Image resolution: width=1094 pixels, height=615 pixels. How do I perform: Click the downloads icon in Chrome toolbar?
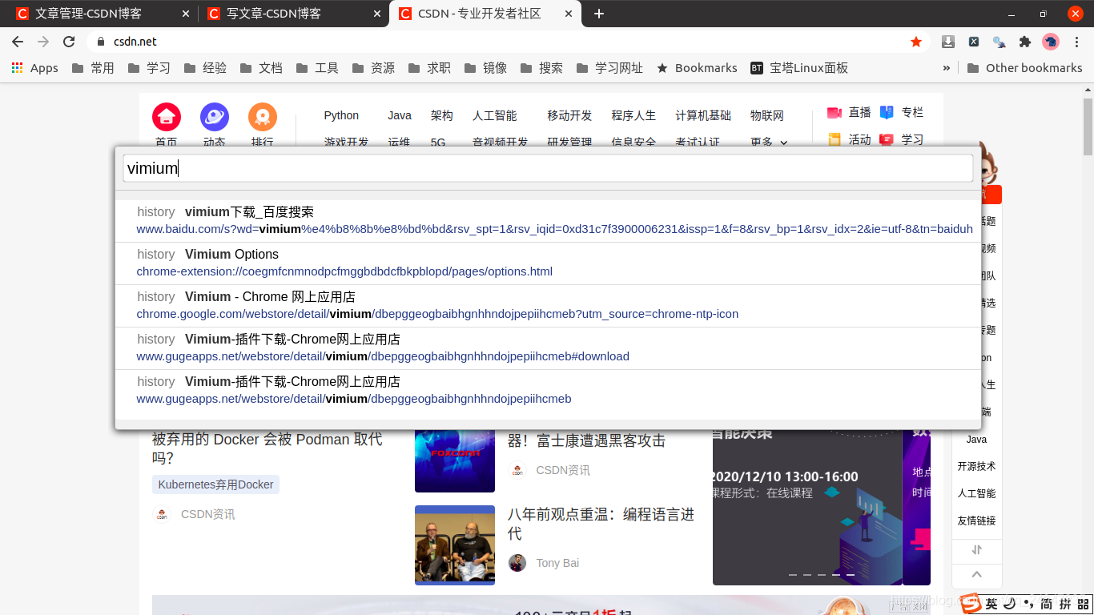tap(947, 41)
